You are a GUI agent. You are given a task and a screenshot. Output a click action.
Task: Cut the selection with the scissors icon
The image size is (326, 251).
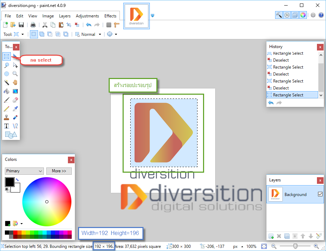(45, 25)
